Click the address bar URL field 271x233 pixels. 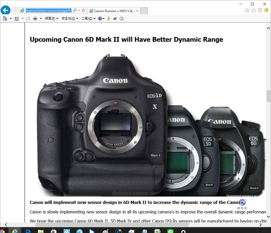[x=49, y=11]
